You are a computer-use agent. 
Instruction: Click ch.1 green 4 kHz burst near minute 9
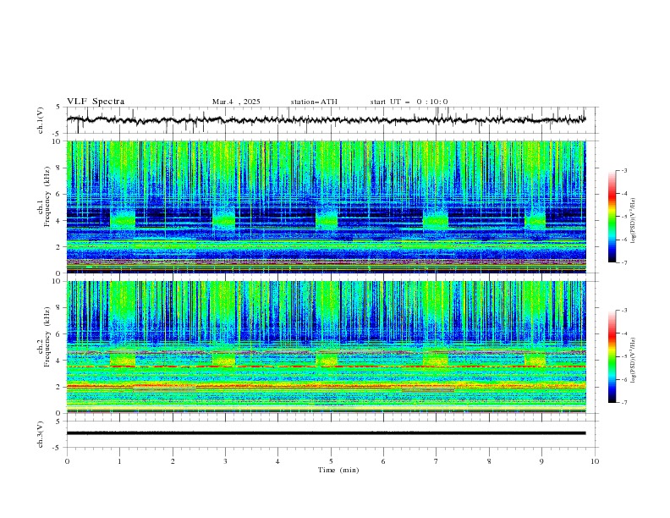click(535, 220)
